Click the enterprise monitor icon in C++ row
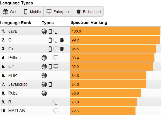This screenshot has width=163, height=117. (x=56, y=49)
